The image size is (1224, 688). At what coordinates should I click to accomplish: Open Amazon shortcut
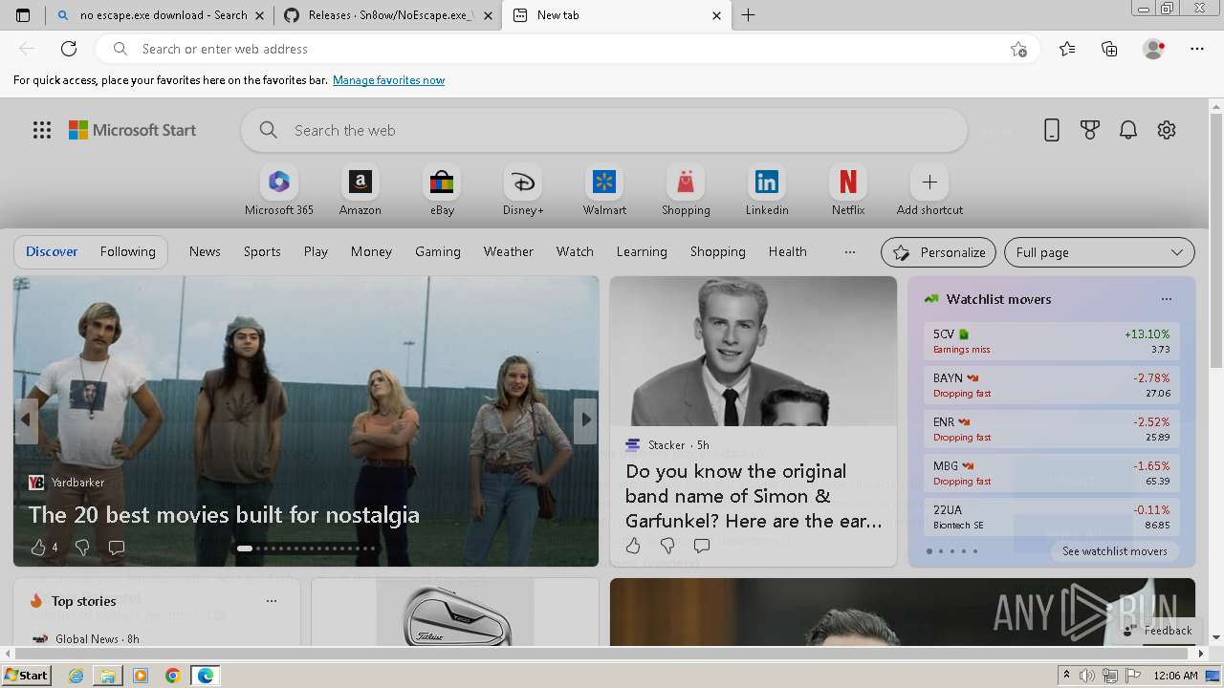click(x=361, y=190)
